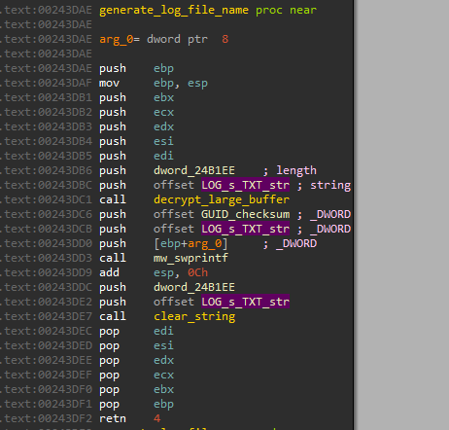Click the clear_string call target
Viewport: 449px width, 430px height.
click(x=194, y=316)
